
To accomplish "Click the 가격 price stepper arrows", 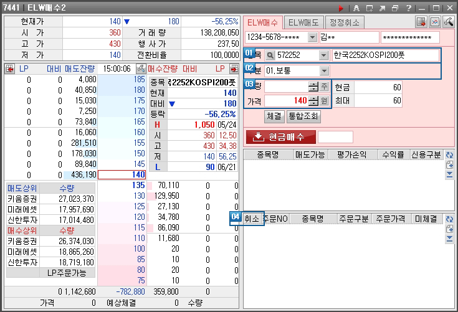I will [313, 101].
